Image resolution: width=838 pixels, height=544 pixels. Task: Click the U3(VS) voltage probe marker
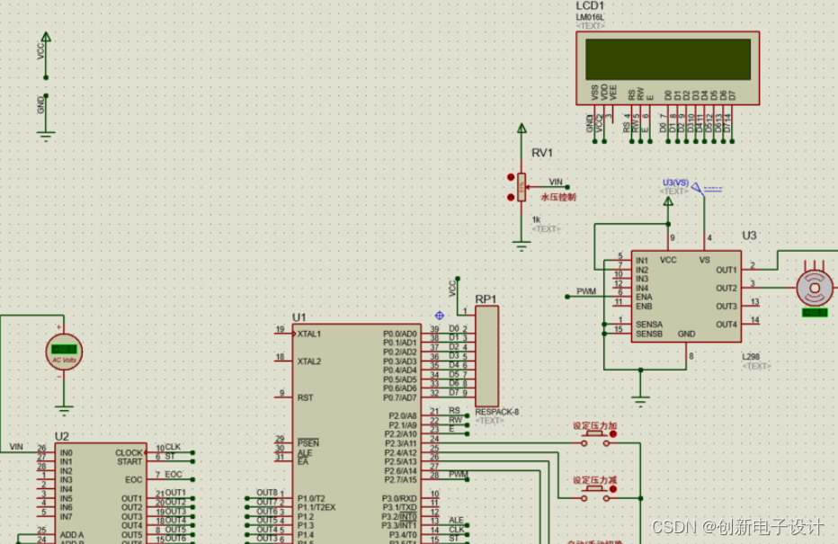tap(697, 188)
